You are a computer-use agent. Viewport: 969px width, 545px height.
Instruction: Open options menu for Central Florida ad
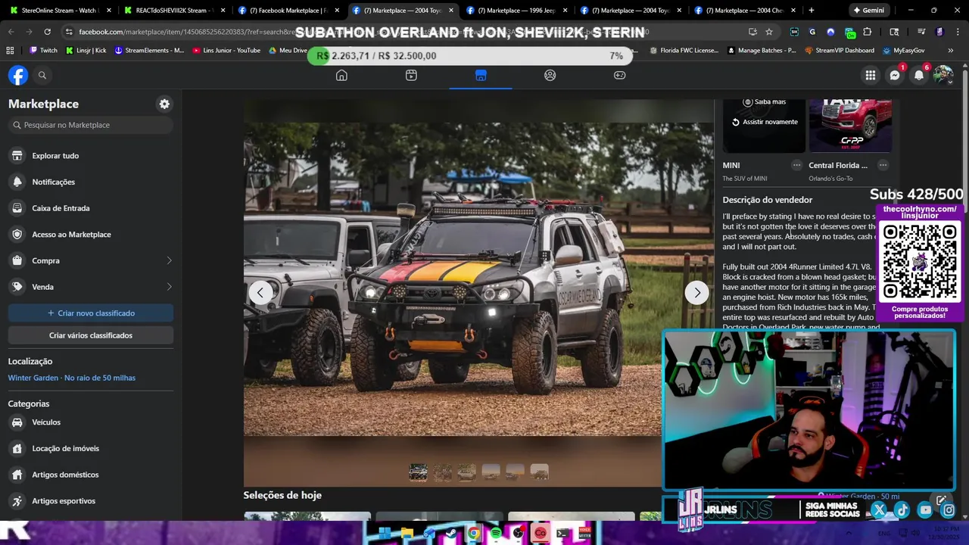(883, 165)
